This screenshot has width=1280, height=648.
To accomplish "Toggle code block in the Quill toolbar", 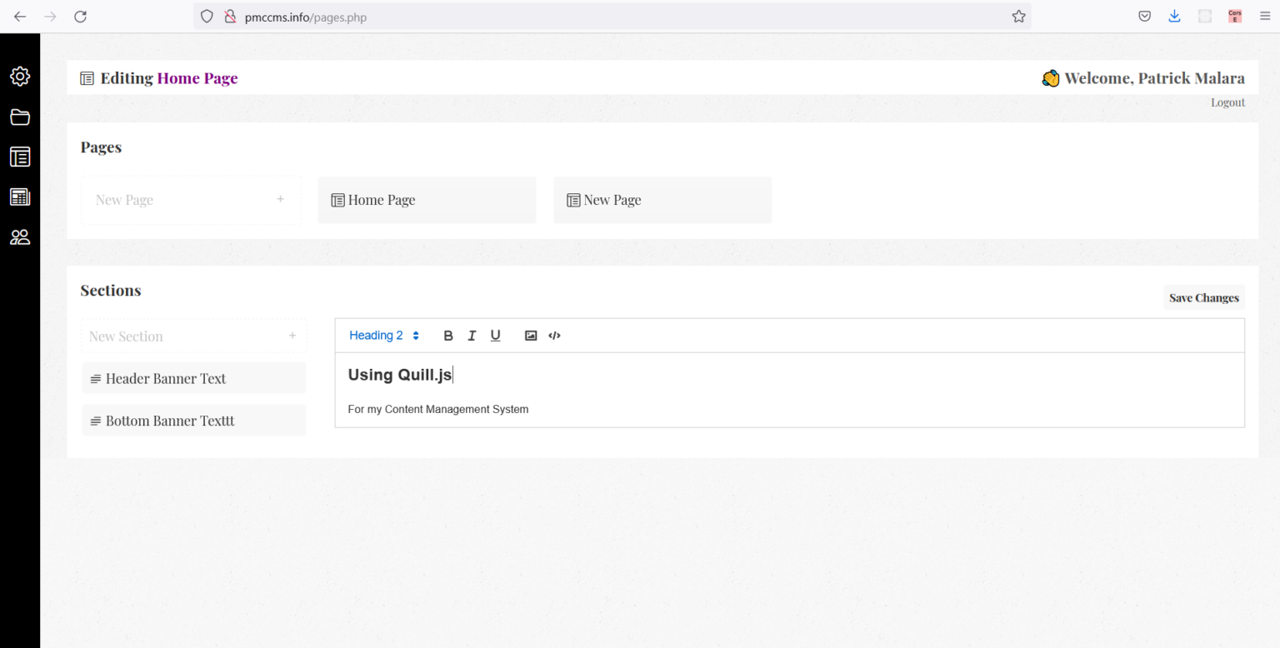I will [x=554, y=336].
